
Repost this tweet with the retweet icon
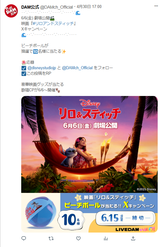51,238
